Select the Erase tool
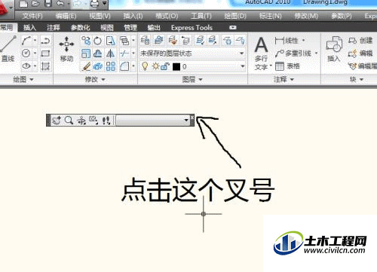 (86, 66)
